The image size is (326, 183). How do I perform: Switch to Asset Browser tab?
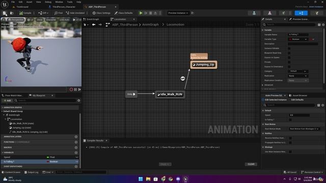click(x=300, y=96)
